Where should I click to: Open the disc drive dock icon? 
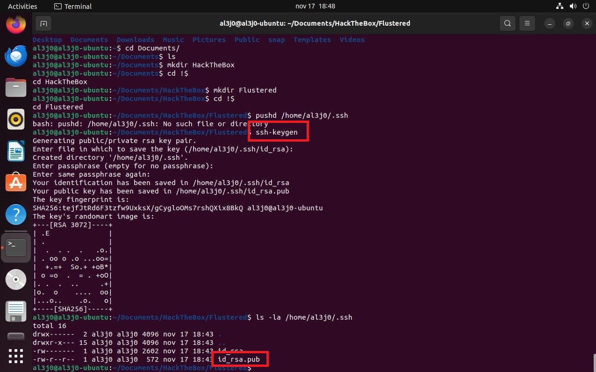pyautogui.click(x=16, y=279)
